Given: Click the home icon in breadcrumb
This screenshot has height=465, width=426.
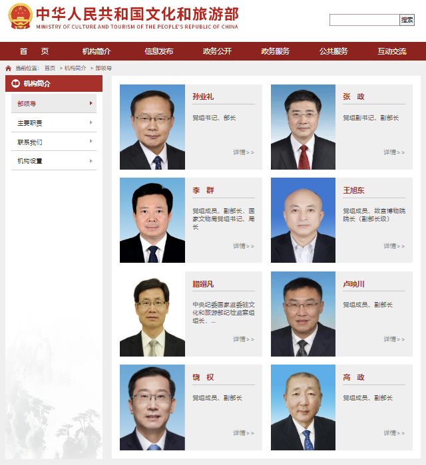Looking at the screenshot, I should 8,69.
